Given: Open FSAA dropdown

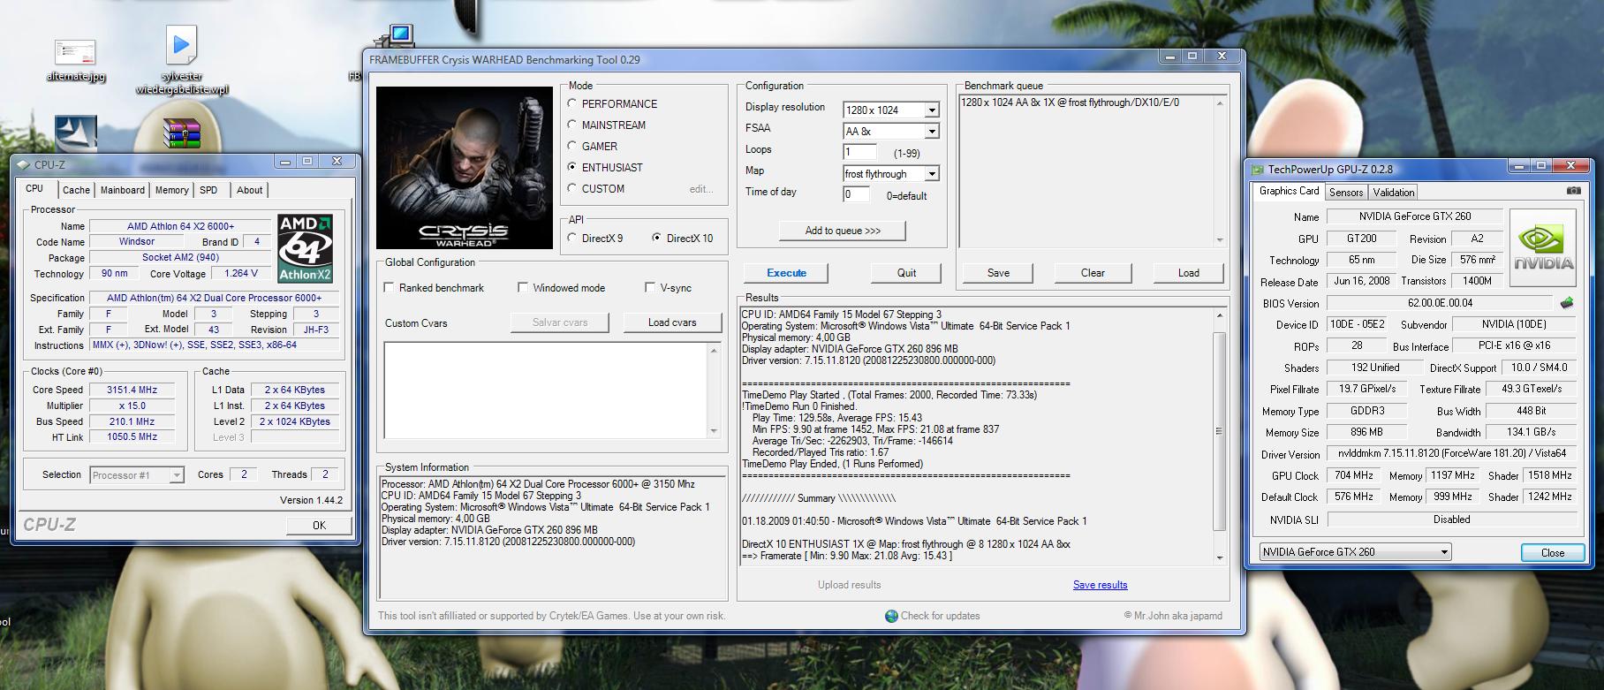Looking at the screenshot, I should point(931,132).
